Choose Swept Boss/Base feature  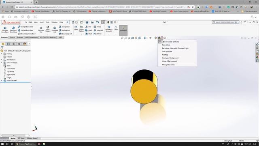[25, 27]
